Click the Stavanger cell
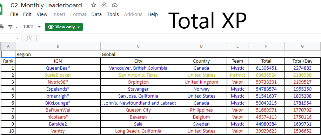The width and height of the screenshot is (321, 135). [x=138, y=89]
